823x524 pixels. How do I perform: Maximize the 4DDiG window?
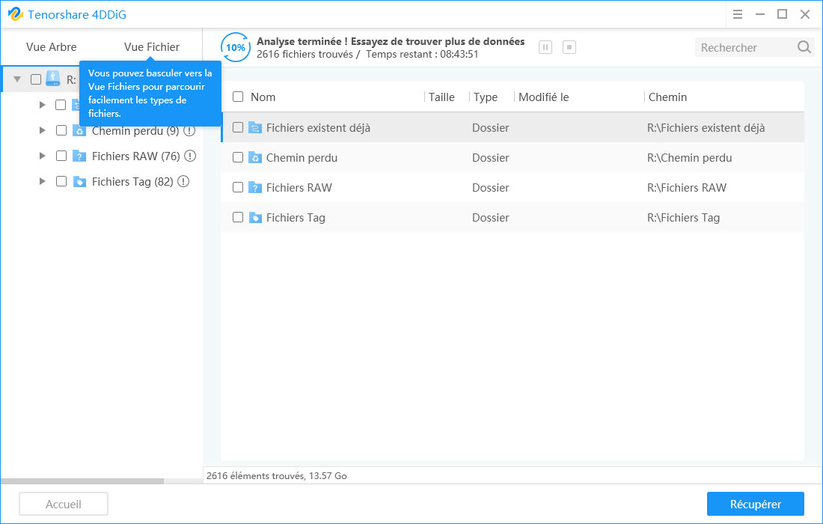[782, 14]
